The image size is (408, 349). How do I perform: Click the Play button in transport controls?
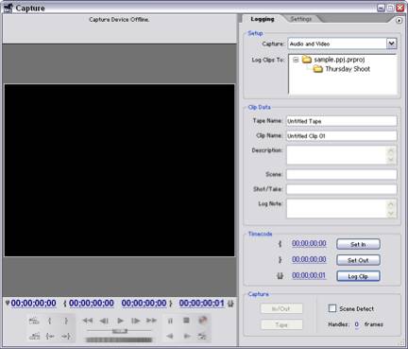[x=120, y=321]
